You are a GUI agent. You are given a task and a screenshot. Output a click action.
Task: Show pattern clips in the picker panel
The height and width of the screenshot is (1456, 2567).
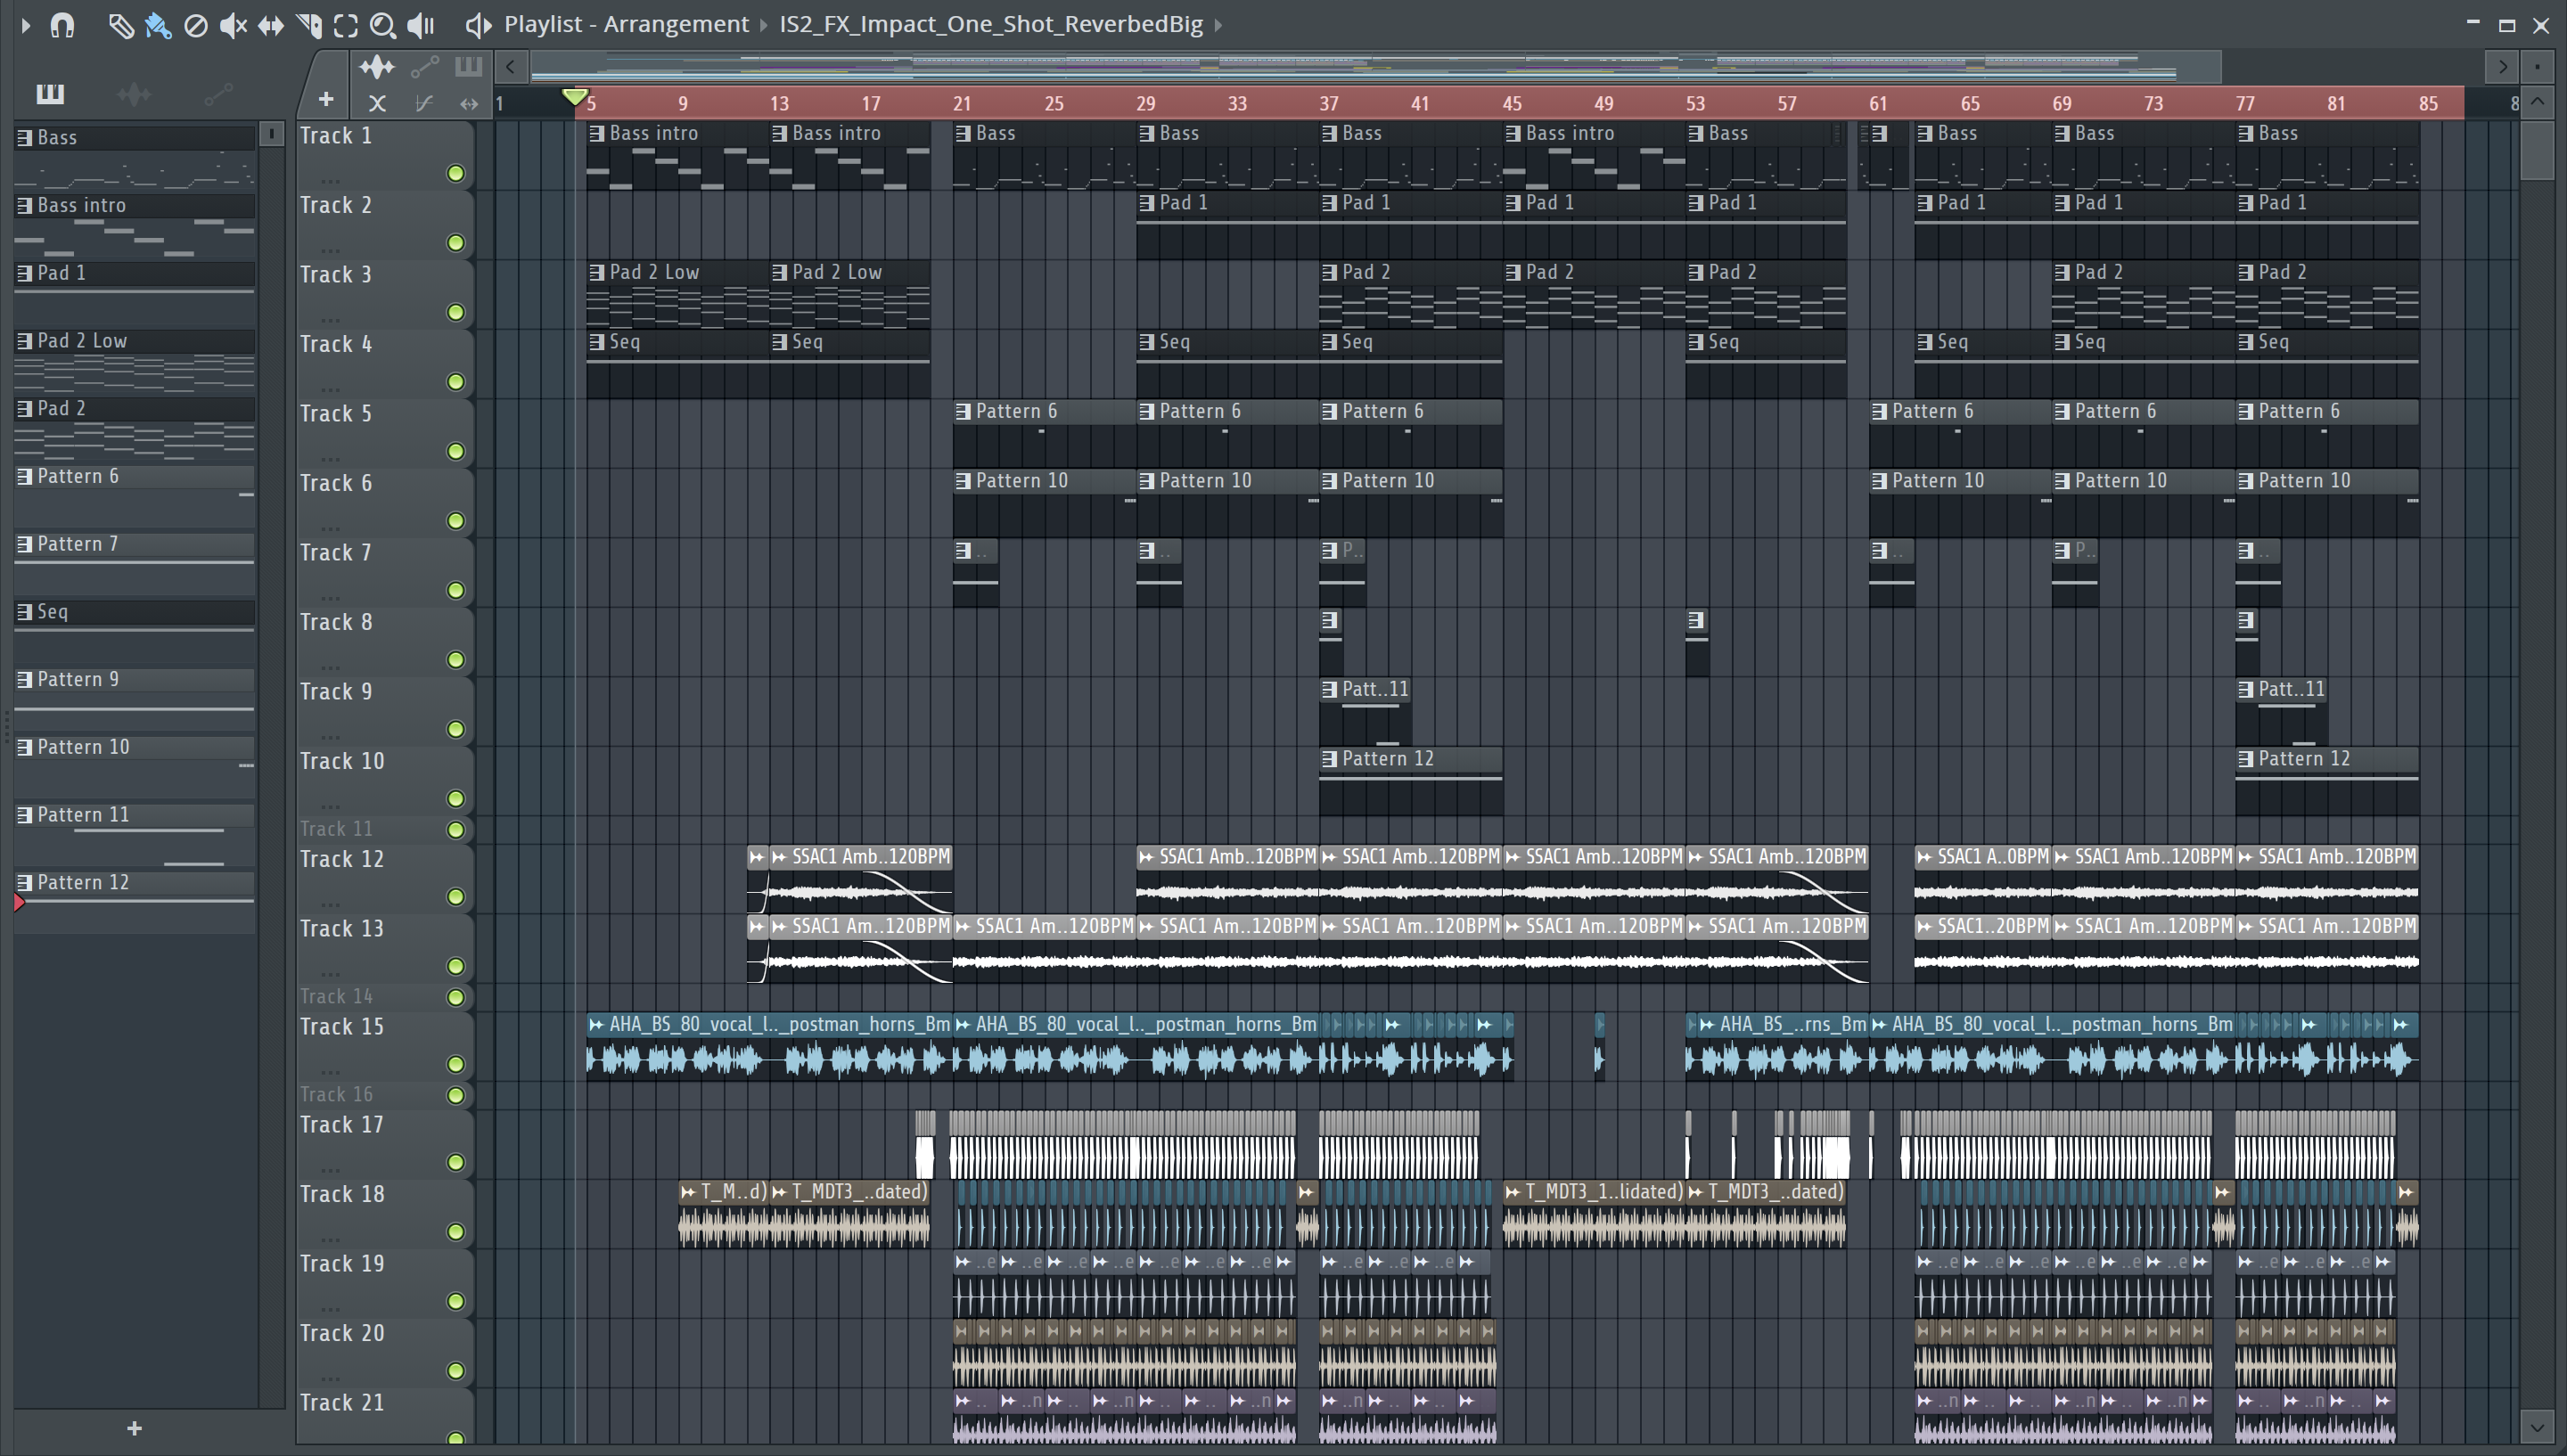click(x=50, y=94)
